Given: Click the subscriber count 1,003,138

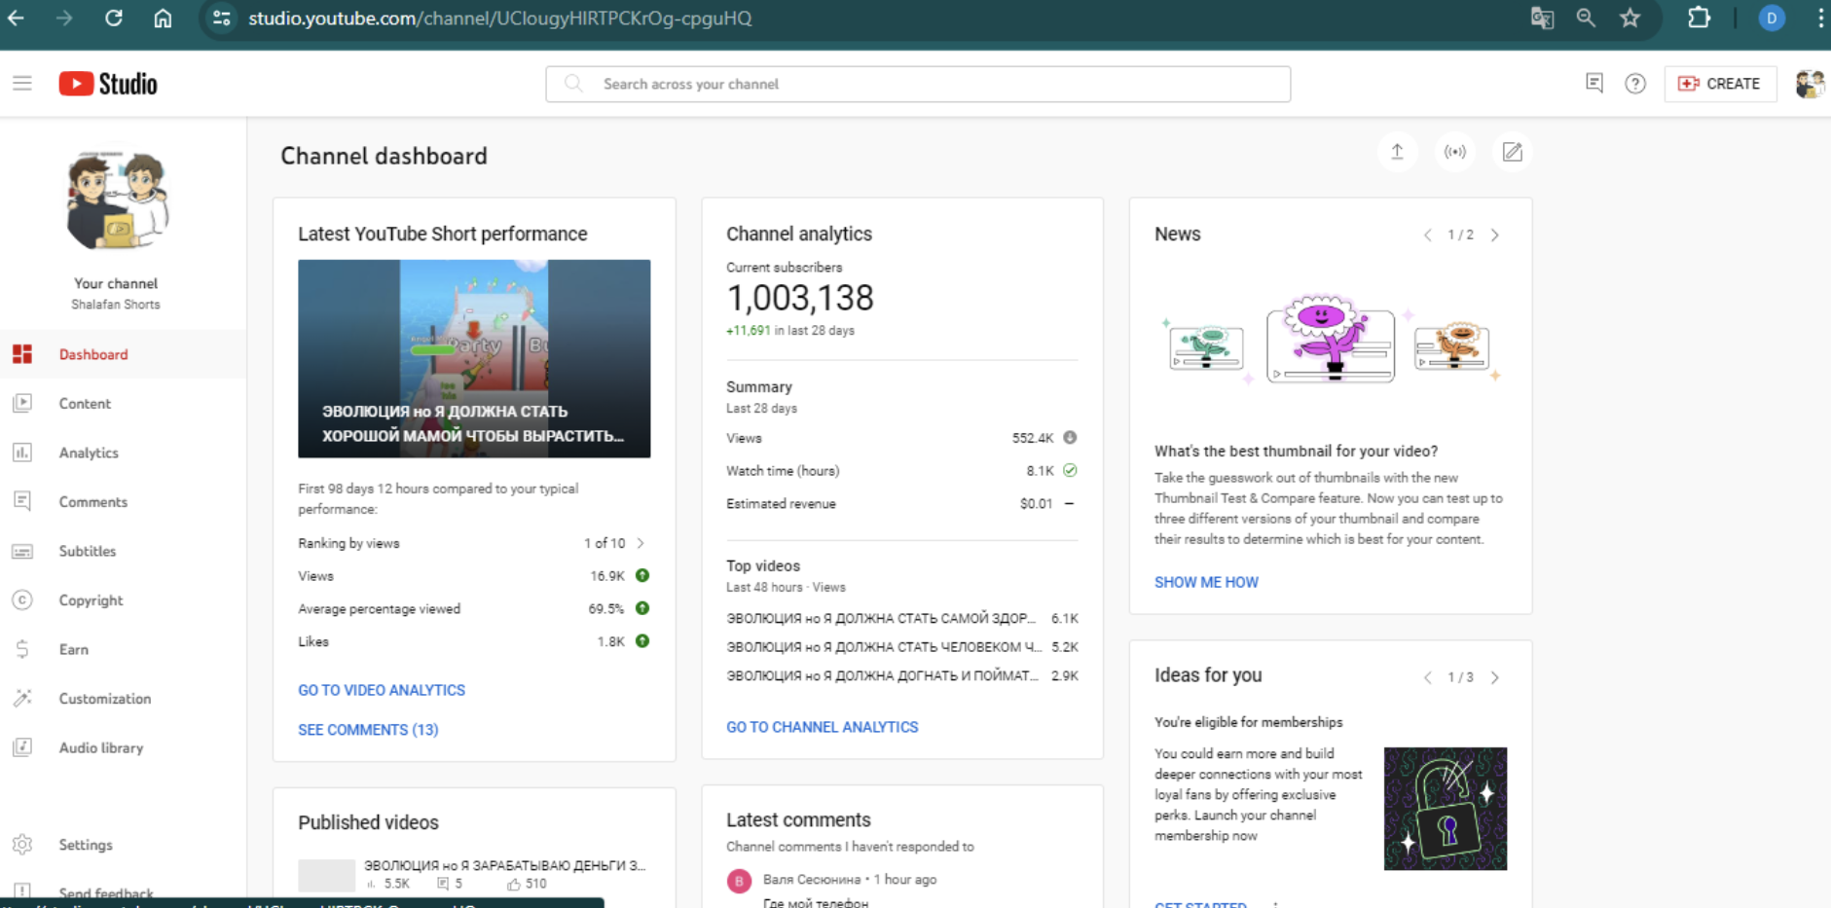Looking at the screenshot, I should click(x=800, y=298).
